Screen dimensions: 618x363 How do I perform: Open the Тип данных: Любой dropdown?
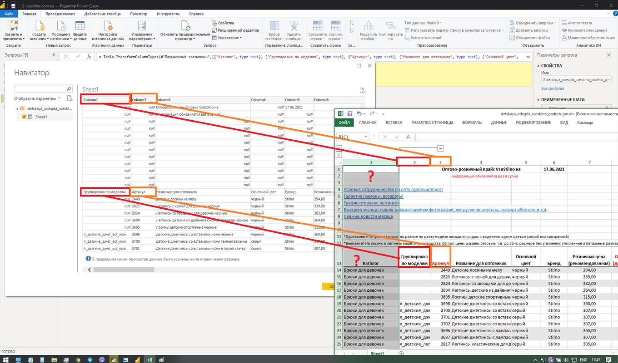423,23
